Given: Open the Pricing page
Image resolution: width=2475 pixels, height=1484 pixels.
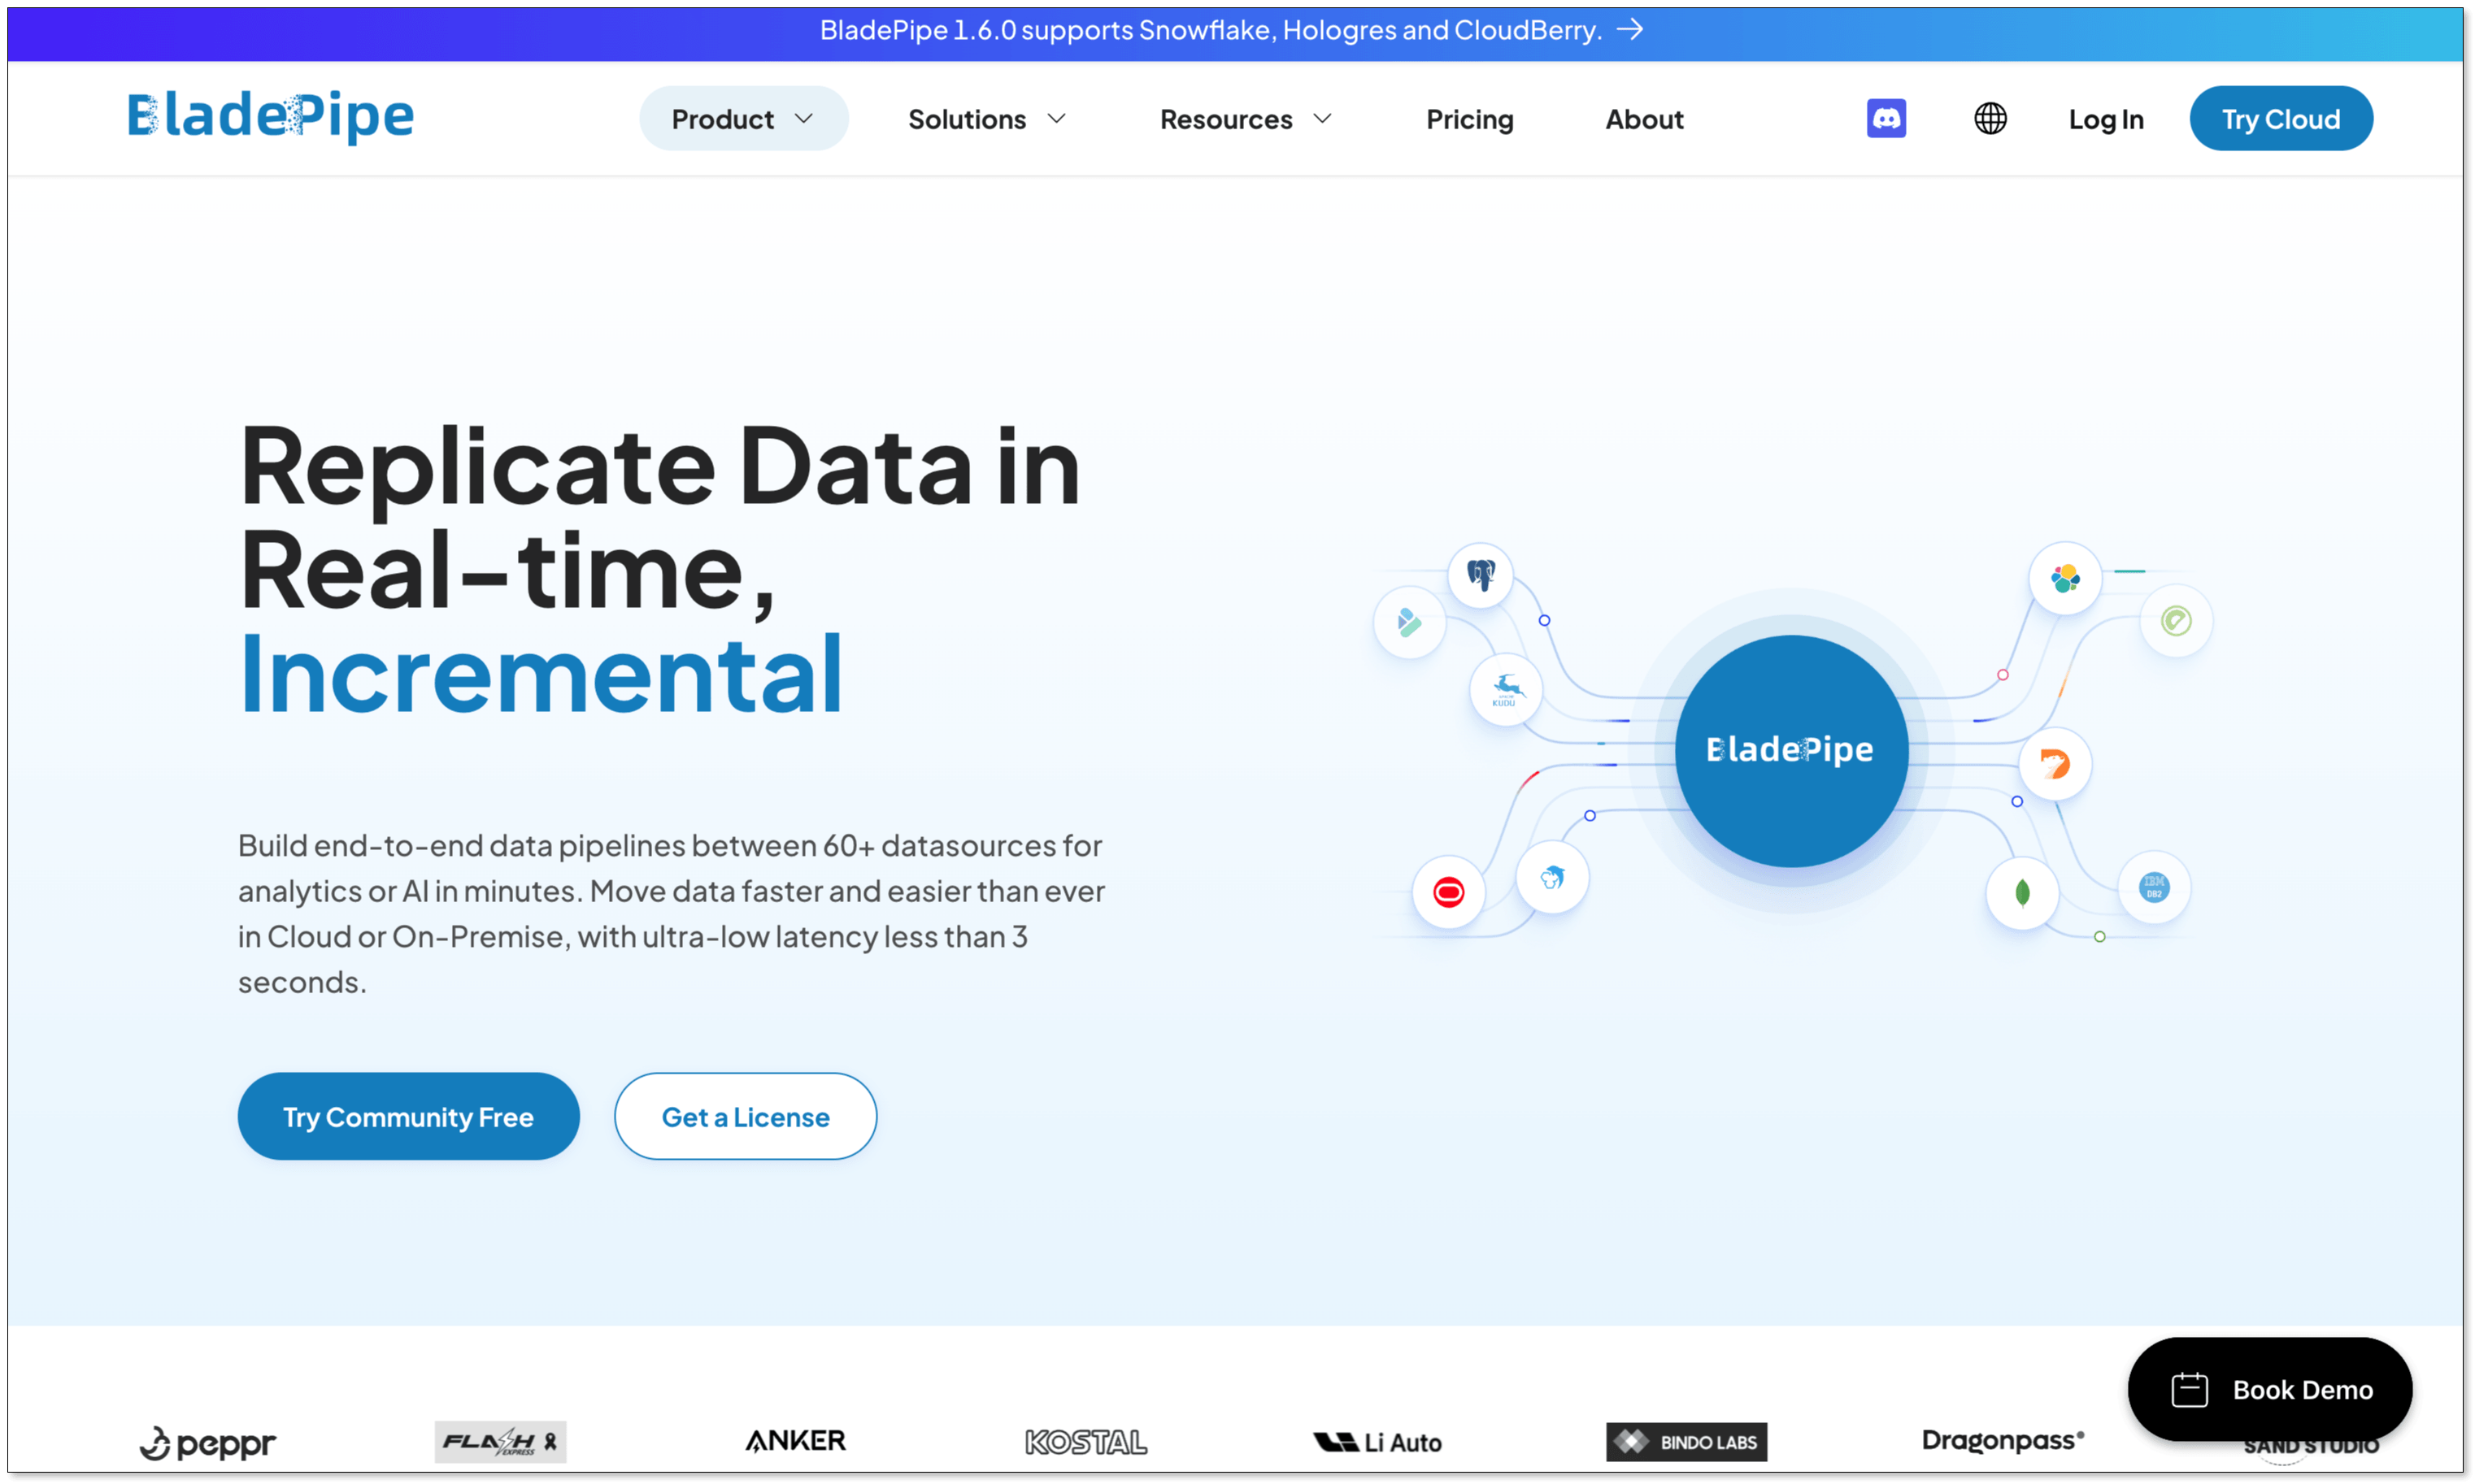Looking at the screenshot, I should 1468,119.
